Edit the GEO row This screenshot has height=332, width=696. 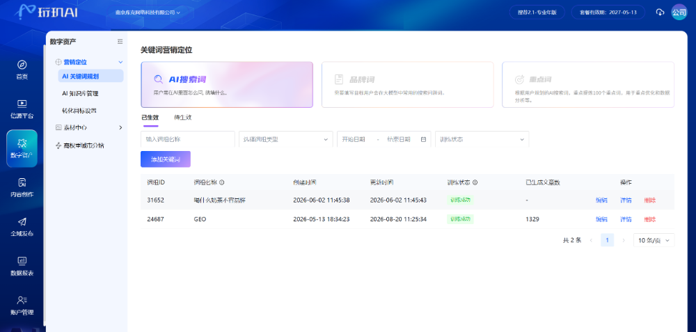pos(601,219)
